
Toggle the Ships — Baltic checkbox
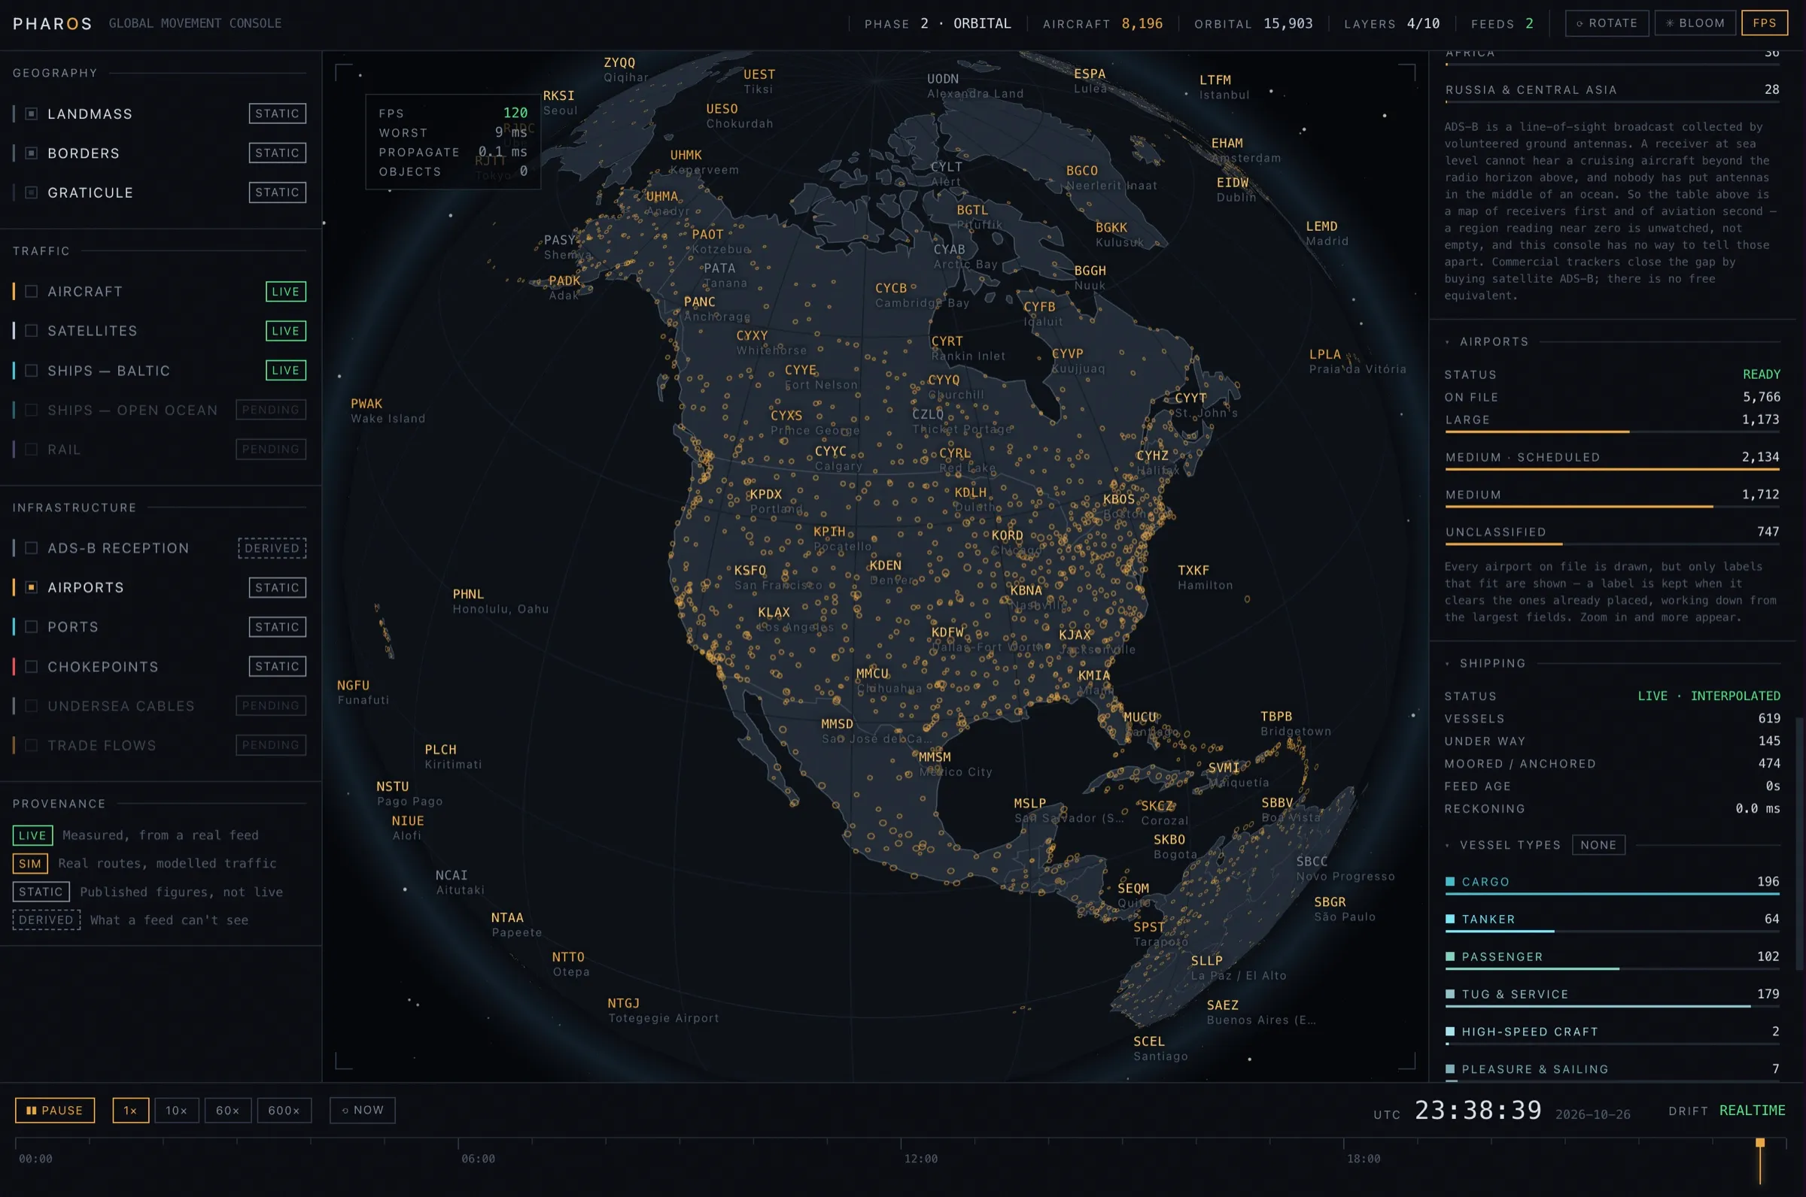coord(32,370)
